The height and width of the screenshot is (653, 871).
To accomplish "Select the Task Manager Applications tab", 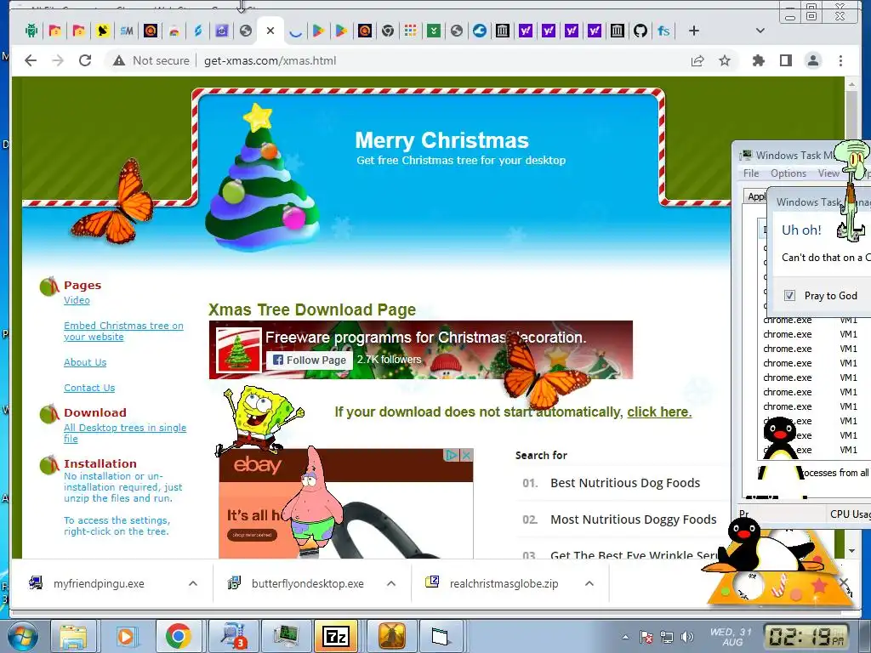I will pyautogui.click(x=756, y=196).
